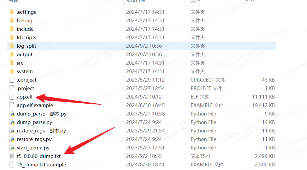Select the restore_regs - 副本.py file
This screenshot has height=170, width=307.
[41, 131]
